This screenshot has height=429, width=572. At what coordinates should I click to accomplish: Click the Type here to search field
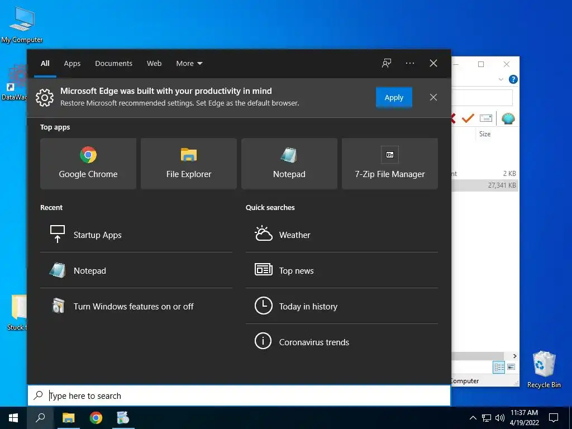point(239,395)
